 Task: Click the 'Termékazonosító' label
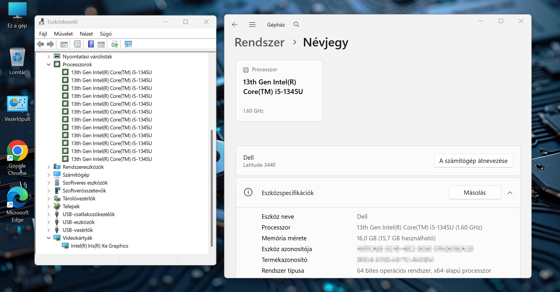tap(284, 260)
